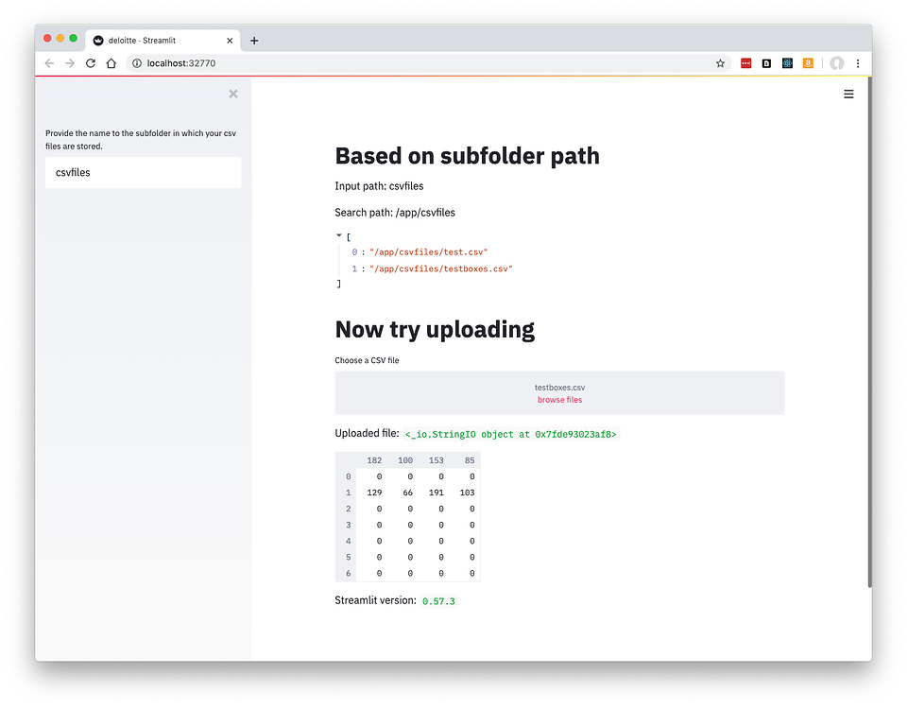Click the home icon in Chrome toolbar
The image size is (908, 709).
pos(110,62)
